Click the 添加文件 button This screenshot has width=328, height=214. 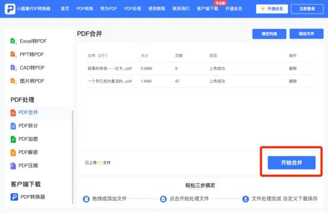(x=307, y=34)
